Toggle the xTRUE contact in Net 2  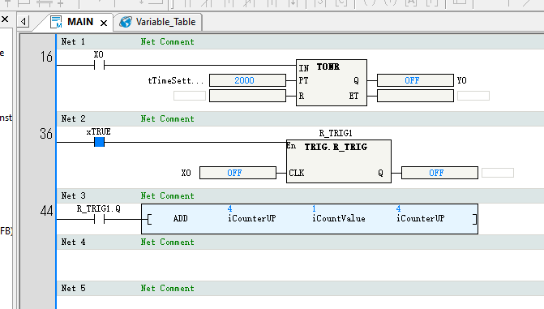coord(99,142)
